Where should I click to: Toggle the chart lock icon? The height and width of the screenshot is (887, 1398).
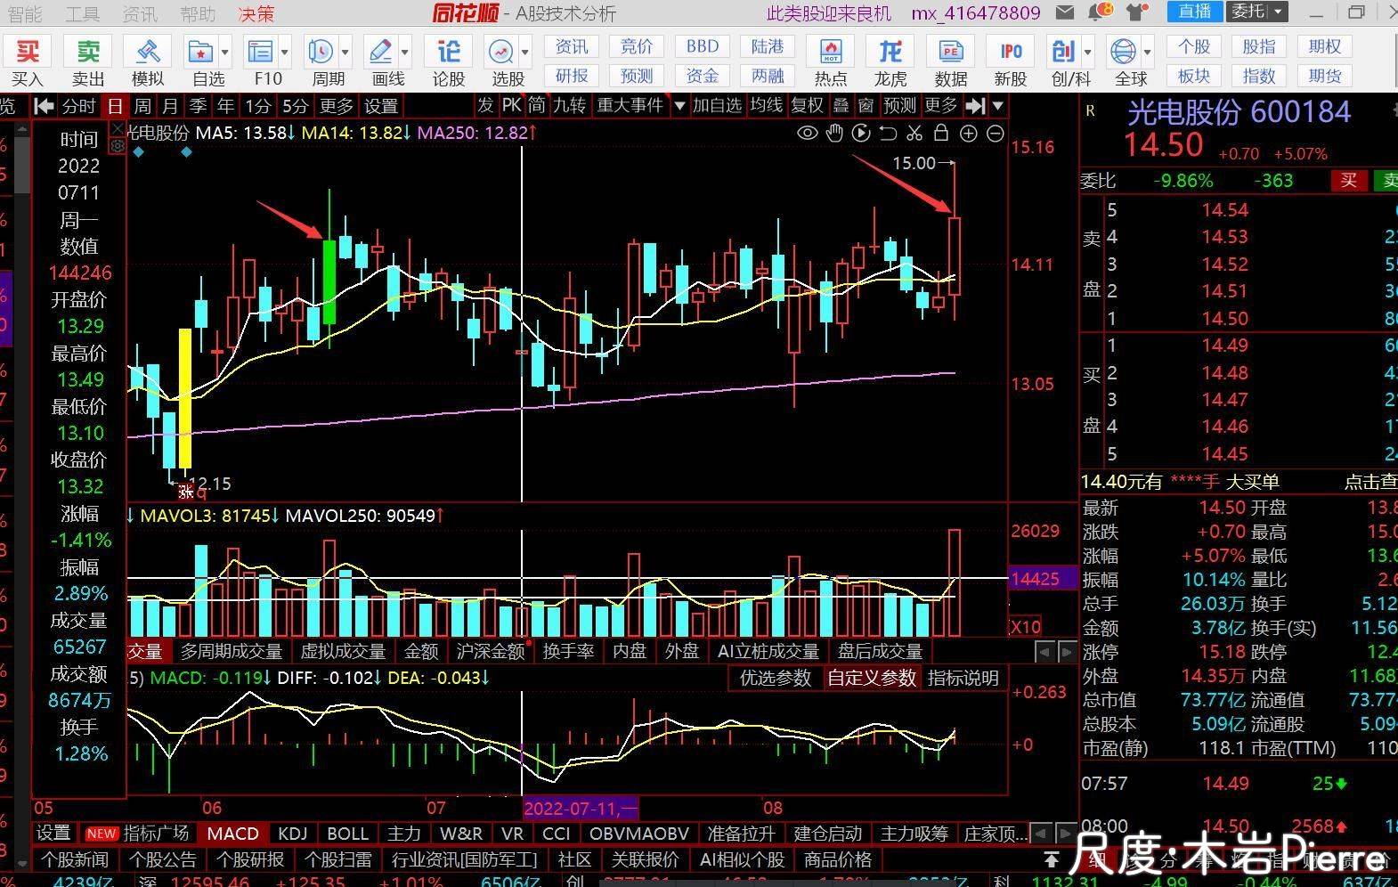click(x=941, y=134)
